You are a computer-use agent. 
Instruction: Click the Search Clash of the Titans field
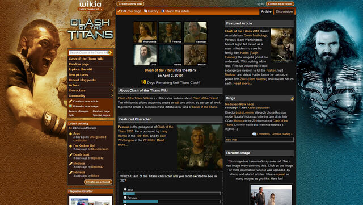click(88, 53)
